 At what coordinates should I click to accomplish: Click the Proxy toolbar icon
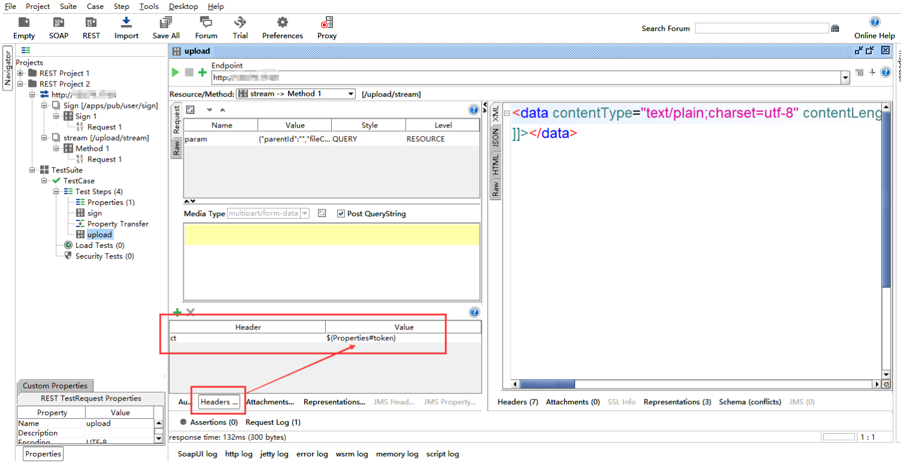point(327,23)
